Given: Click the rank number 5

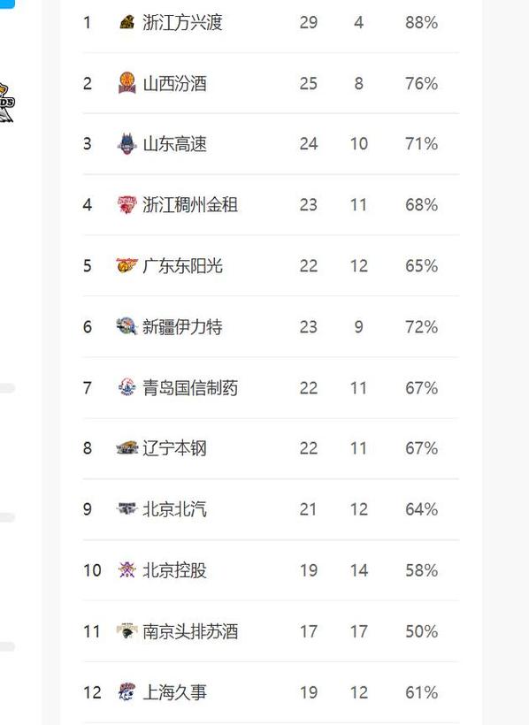Looking at the screenshot, I should coord(86,265).
